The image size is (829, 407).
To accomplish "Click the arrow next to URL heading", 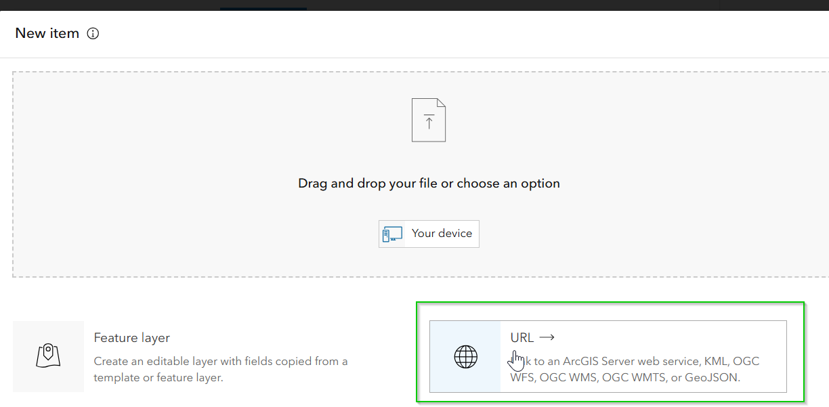I will tap(547, 337).
